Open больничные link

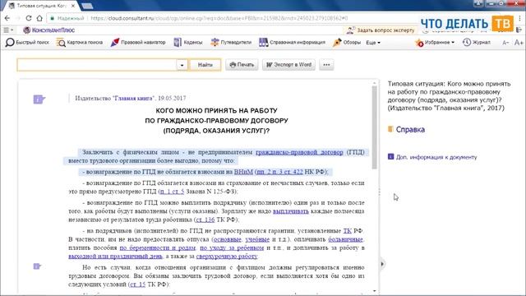pos(345,239)
